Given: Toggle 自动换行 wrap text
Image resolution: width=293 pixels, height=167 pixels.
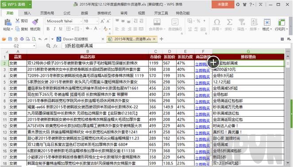Looking at the screenshot, I should click(175, 25).
